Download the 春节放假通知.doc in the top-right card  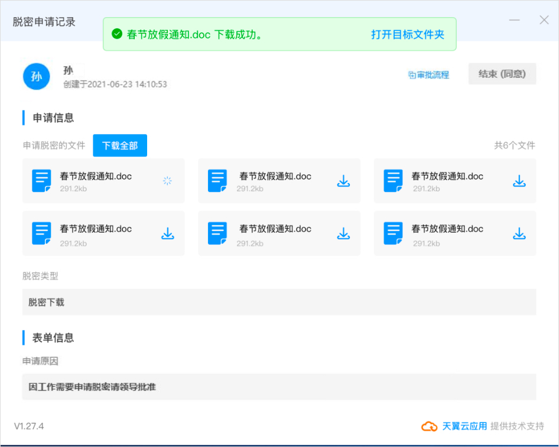(x=519, y=181)
